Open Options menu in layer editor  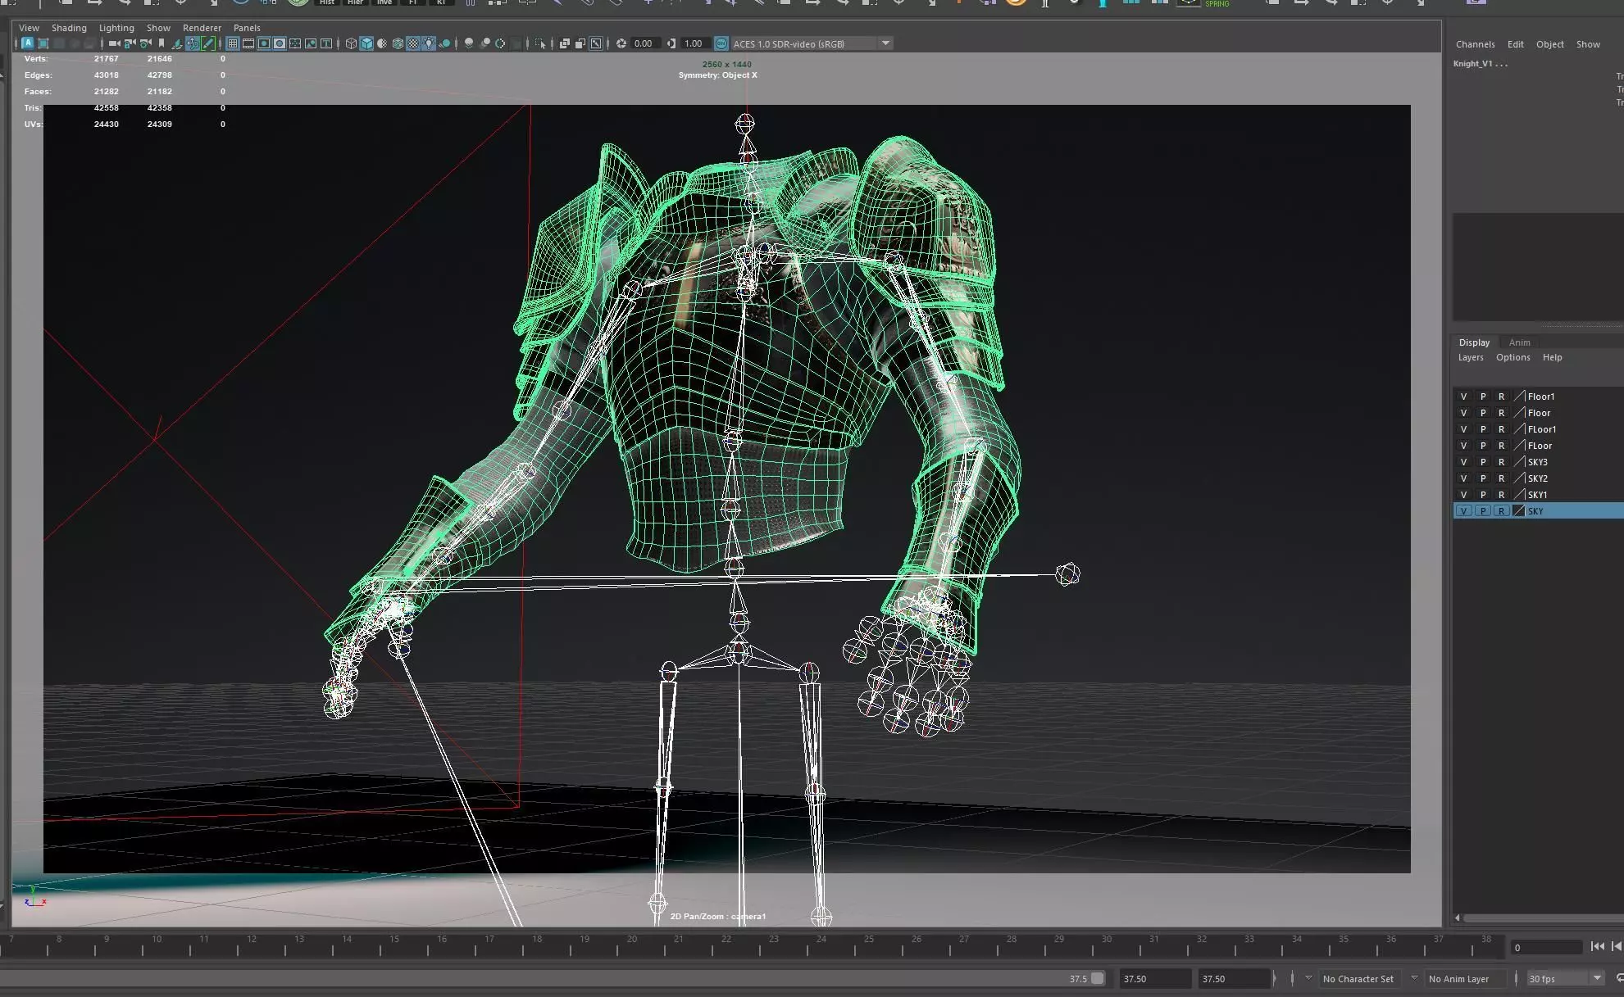click(1513, 357)
